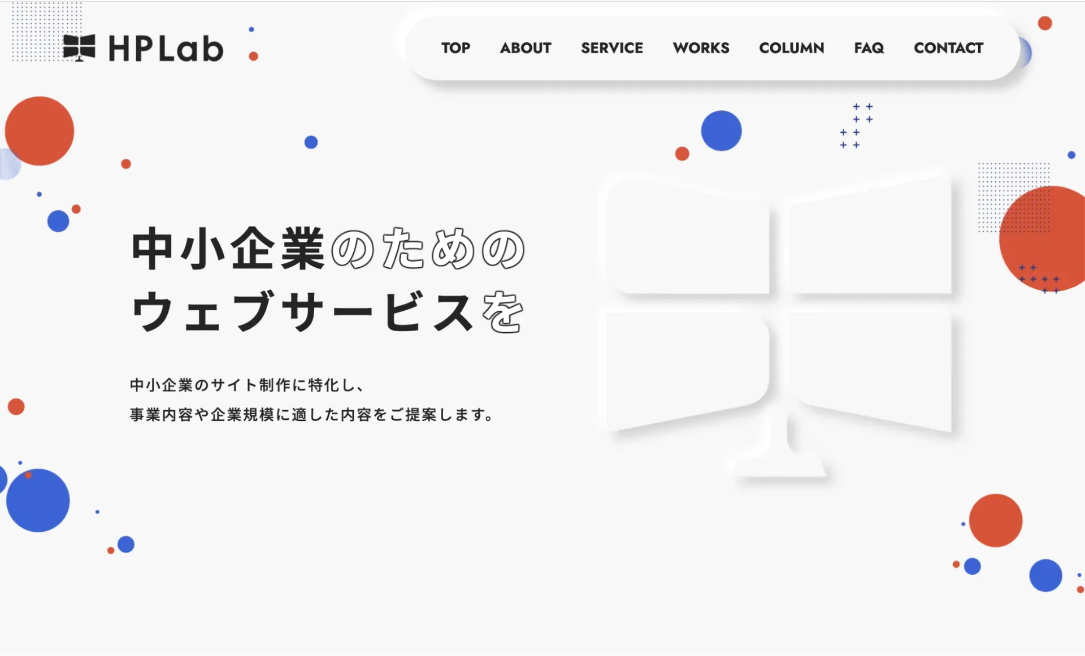Navigate to WORKS
The width and height of the screenshot is (1085, 656).
click(701, 48)
